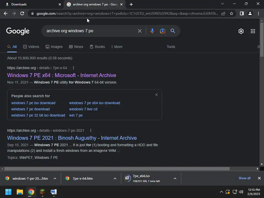Dismiss the People also search for box
Image resolution: width=264 pixels, height=198 pixels.
click(x=156, y=95)
